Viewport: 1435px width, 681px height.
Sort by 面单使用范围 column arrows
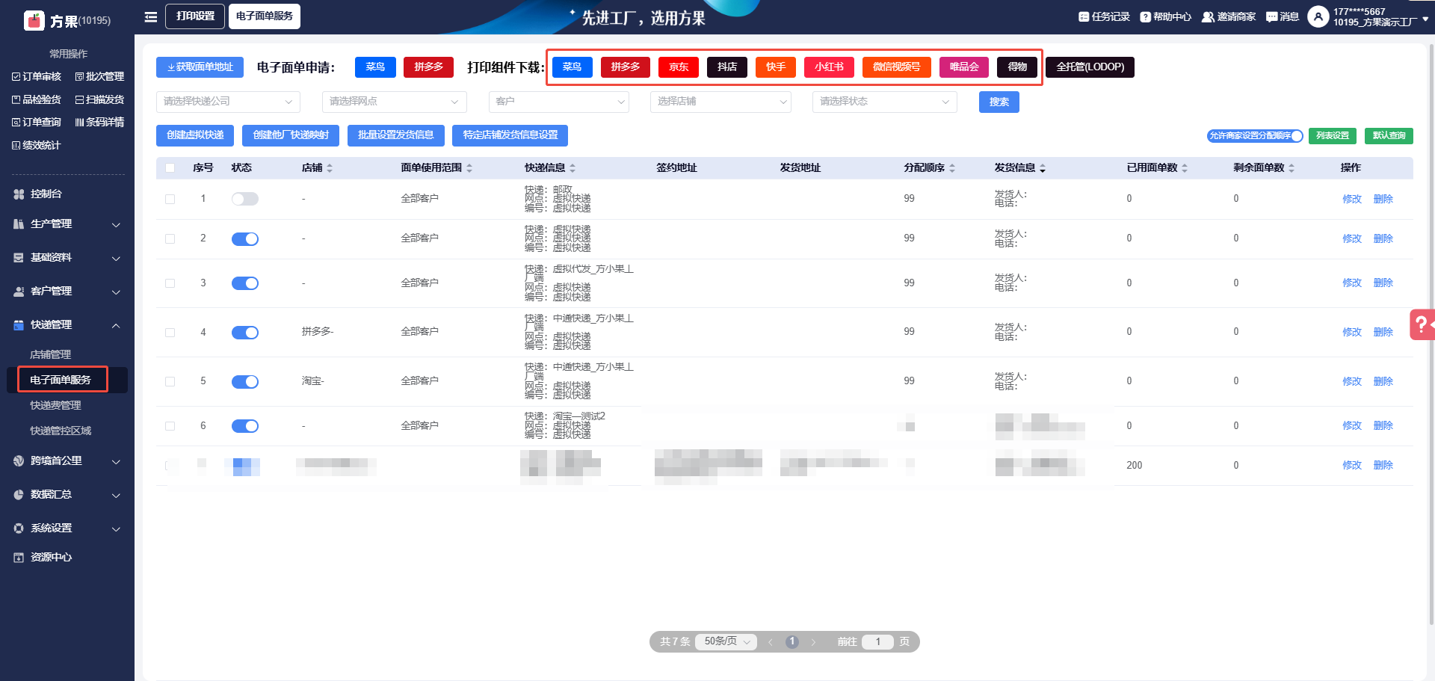tap(469, 168)
